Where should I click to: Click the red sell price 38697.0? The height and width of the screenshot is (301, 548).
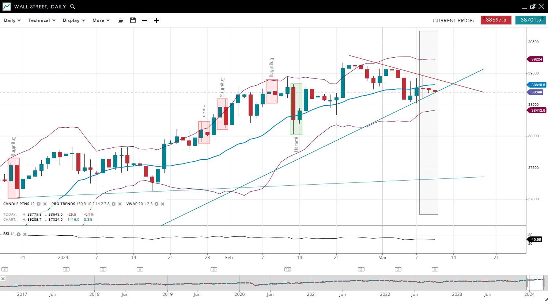point(496,20)
